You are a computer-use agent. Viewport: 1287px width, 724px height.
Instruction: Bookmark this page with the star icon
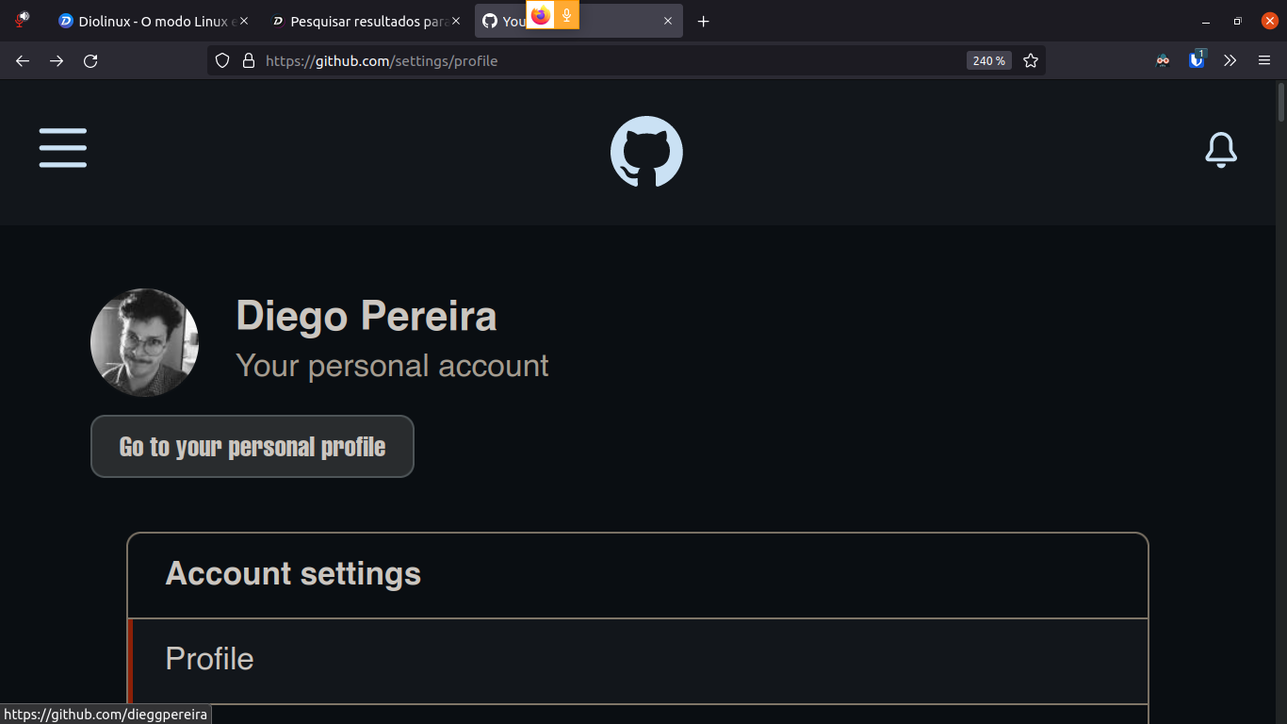(1031, 60)
